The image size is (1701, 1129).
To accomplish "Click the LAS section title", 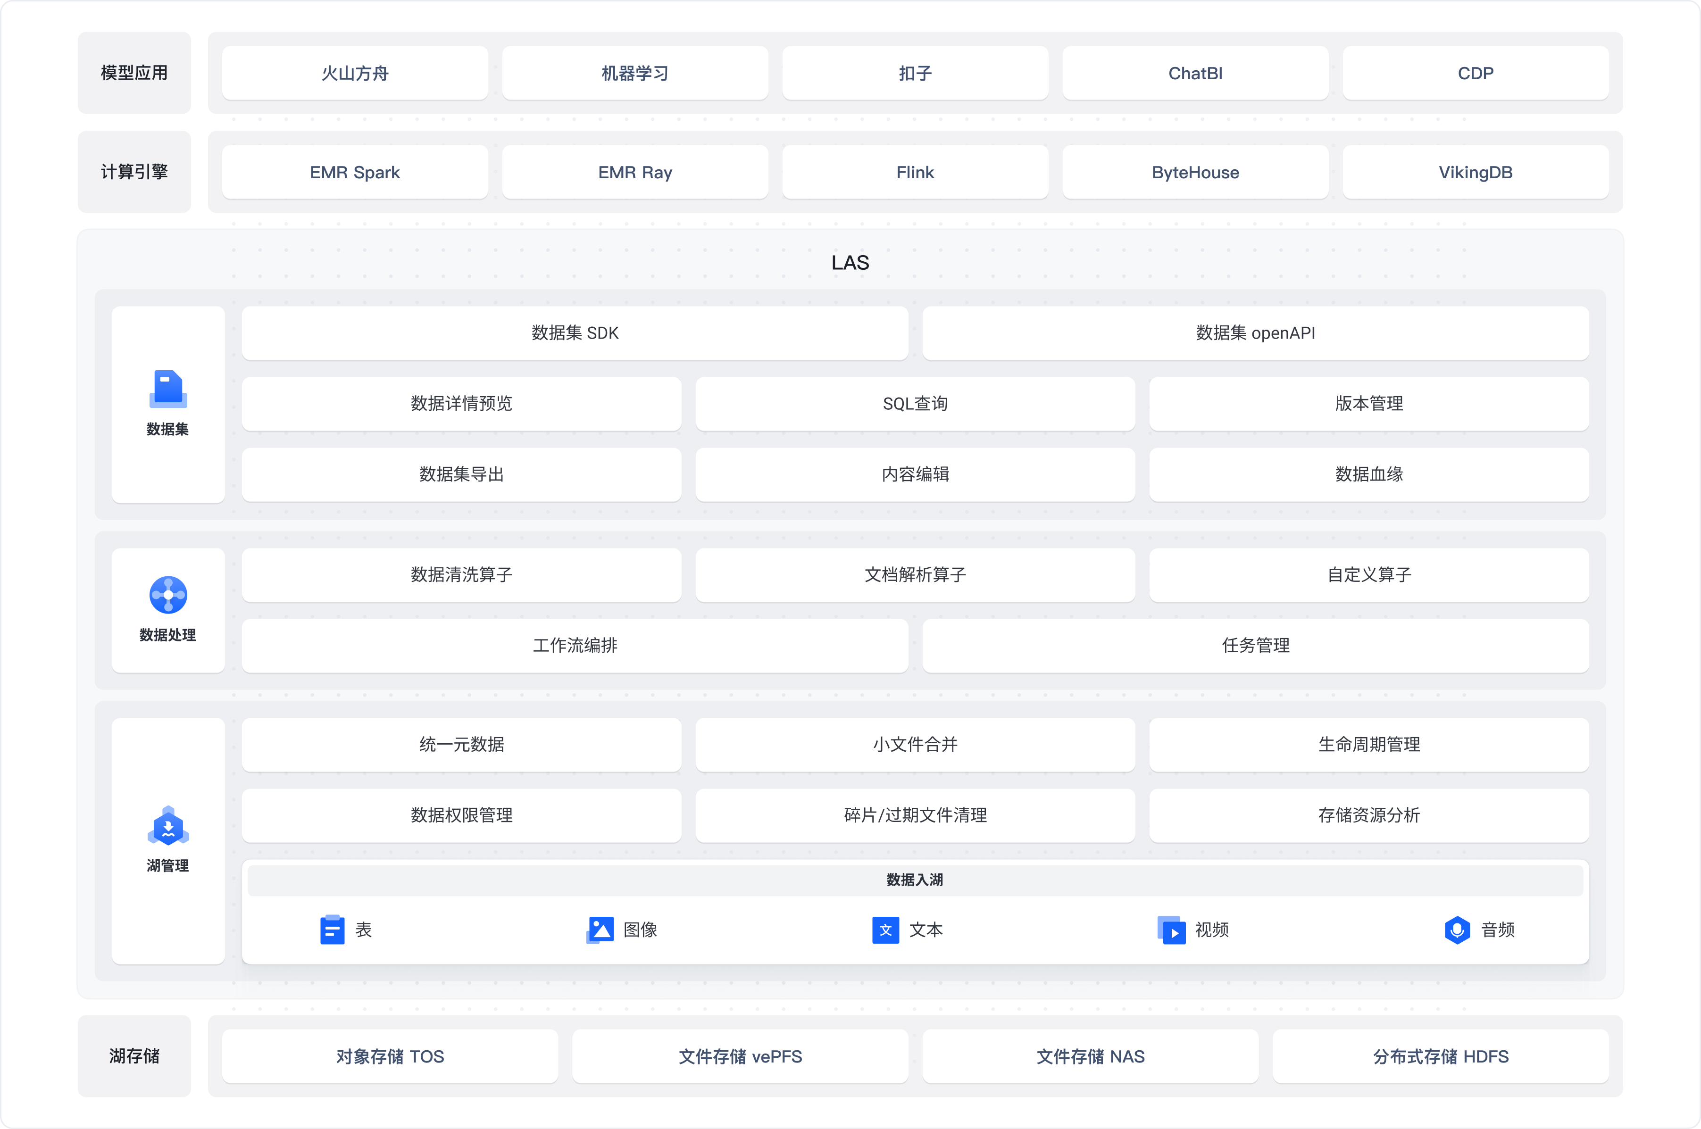I will [850, 262].
